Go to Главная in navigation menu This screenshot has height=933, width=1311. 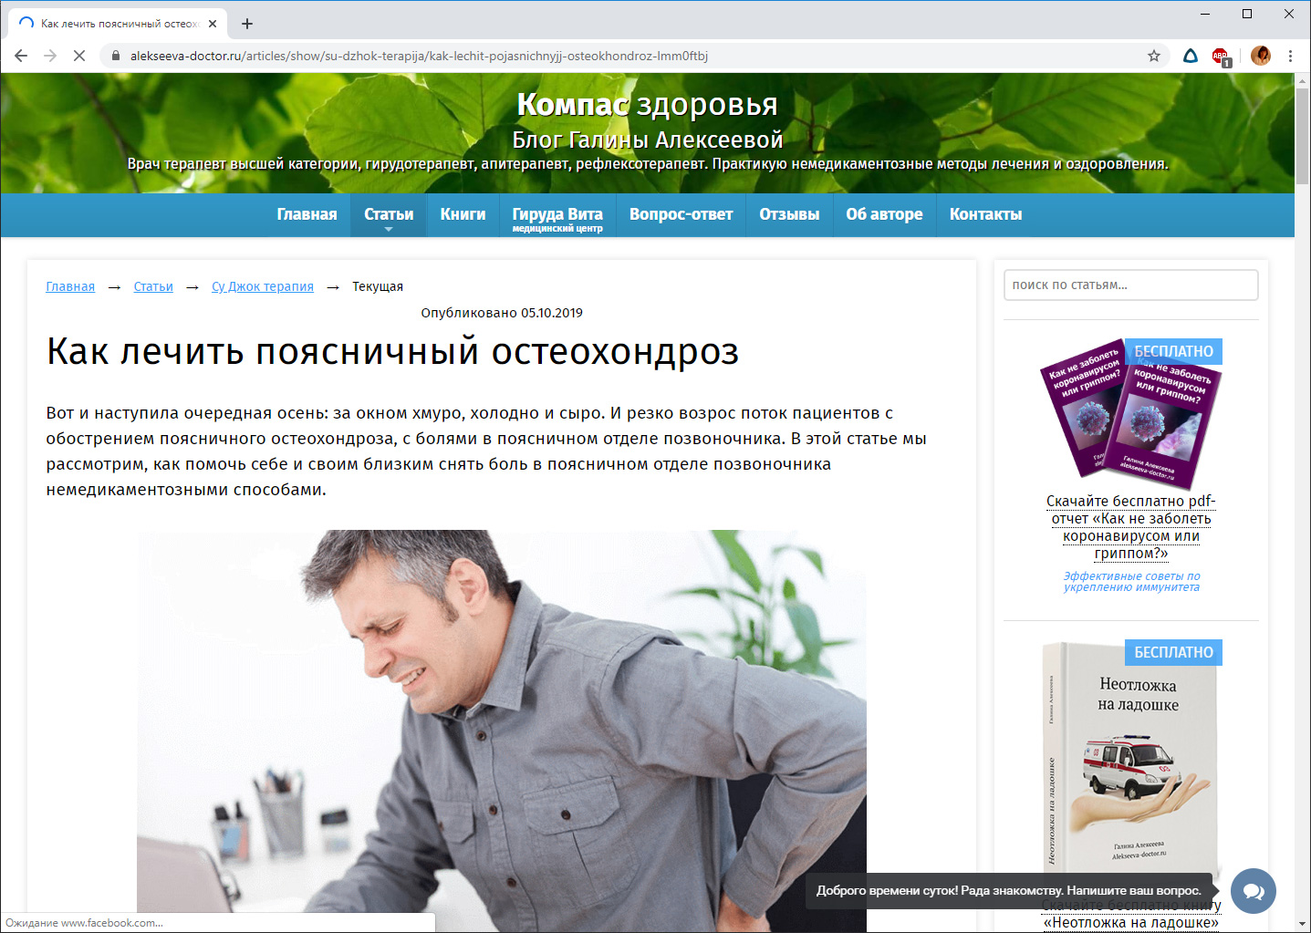pyautogui.click(x=307, y=214)
